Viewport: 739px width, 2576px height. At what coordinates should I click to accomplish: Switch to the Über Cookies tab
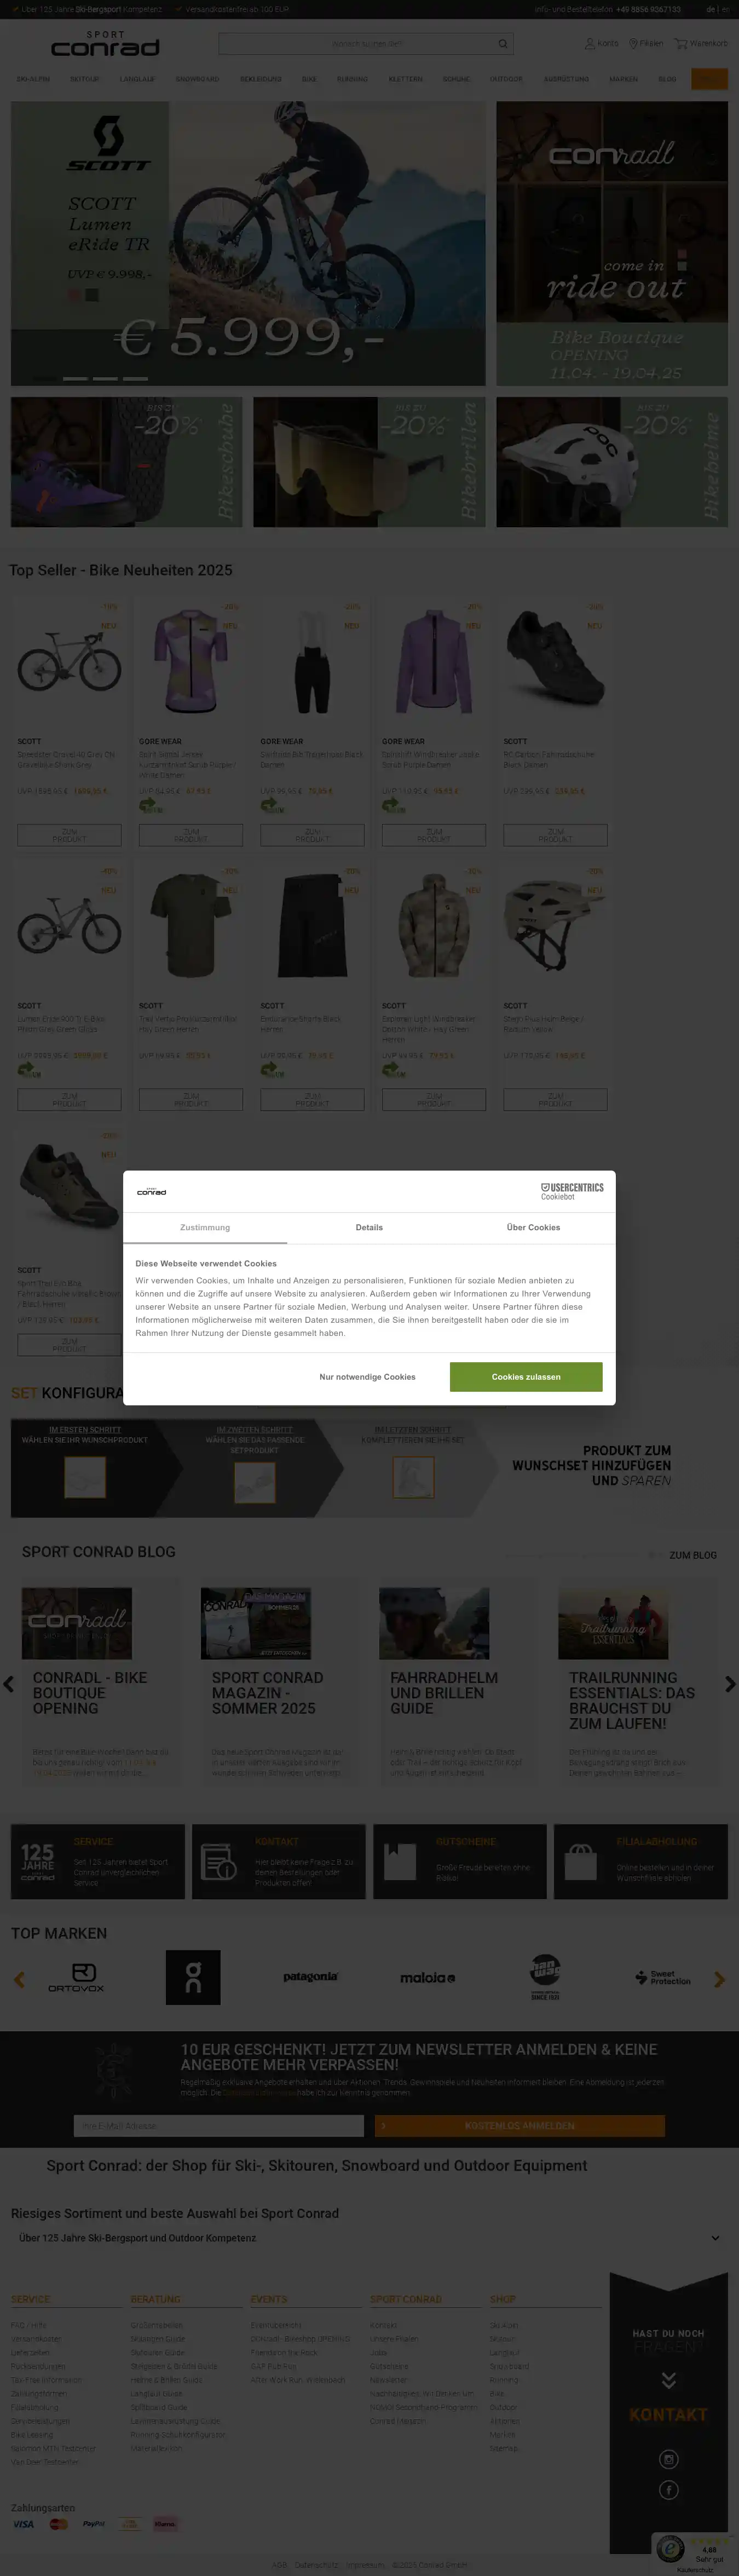pos(533,1227)
